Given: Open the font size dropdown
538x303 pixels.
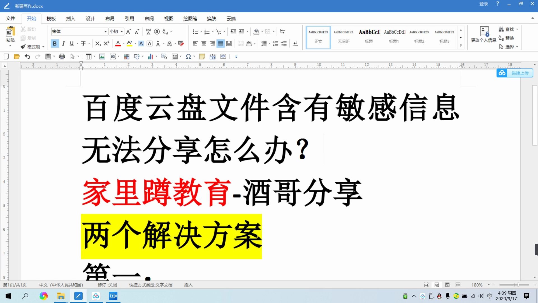Looking at the screenshot, I should point(122,32).
